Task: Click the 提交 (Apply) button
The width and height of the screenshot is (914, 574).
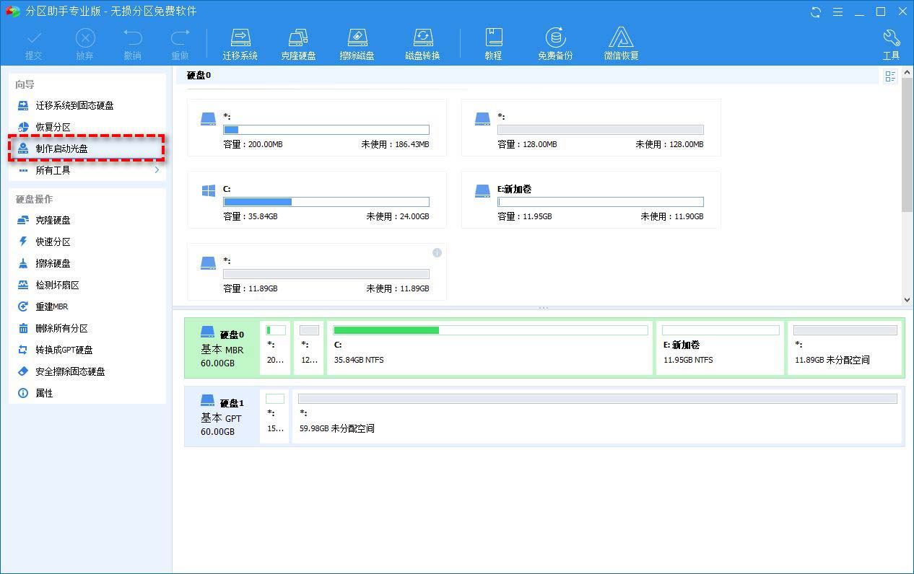Action: [34, 42]
